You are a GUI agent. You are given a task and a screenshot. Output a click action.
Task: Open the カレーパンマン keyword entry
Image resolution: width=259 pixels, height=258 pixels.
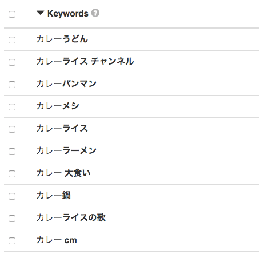(66, 84)
